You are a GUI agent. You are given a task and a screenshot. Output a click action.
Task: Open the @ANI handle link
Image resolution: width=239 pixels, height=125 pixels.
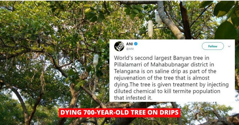point(130,49)
